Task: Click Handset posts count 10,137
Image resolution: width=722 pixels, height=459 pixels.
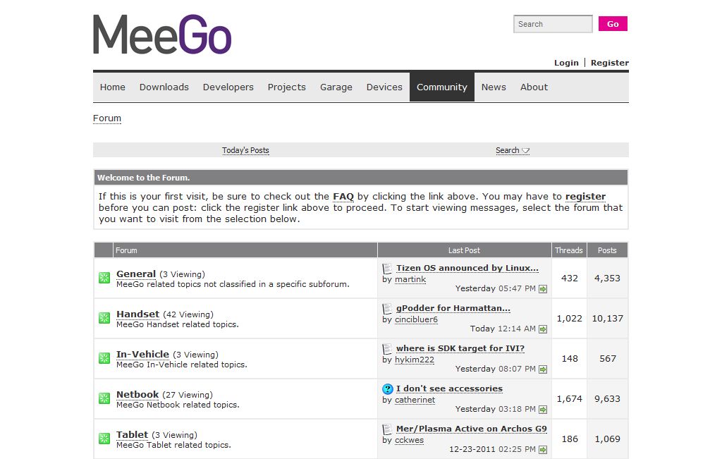Action: coord(607,318)
